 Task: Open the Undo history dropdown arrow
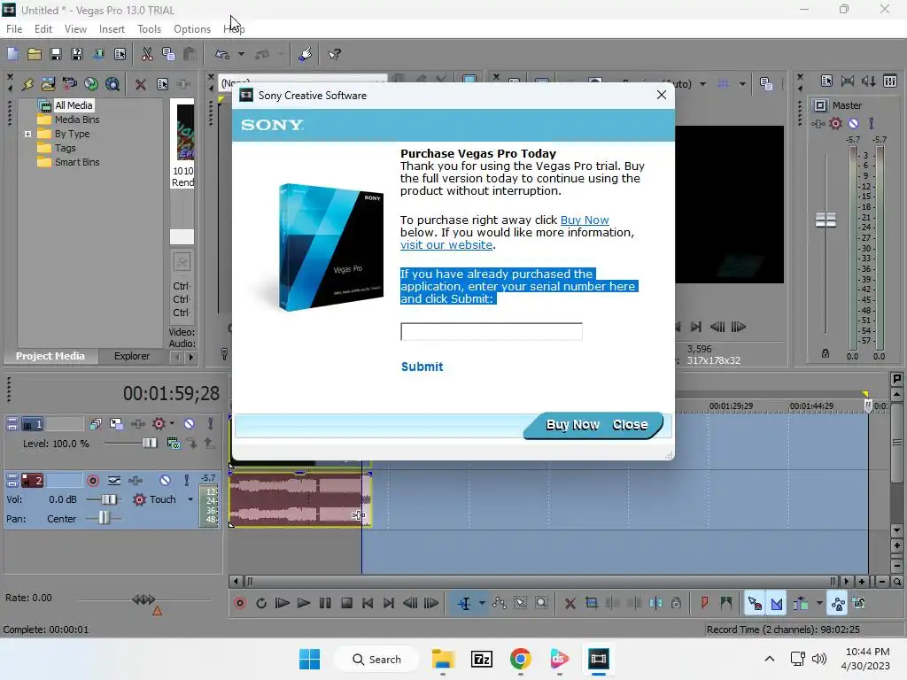tap(241, 54)
